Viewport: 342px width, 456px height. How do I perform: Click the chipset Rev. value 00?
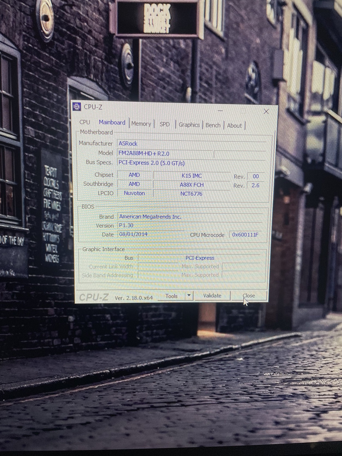pos(256,176)
